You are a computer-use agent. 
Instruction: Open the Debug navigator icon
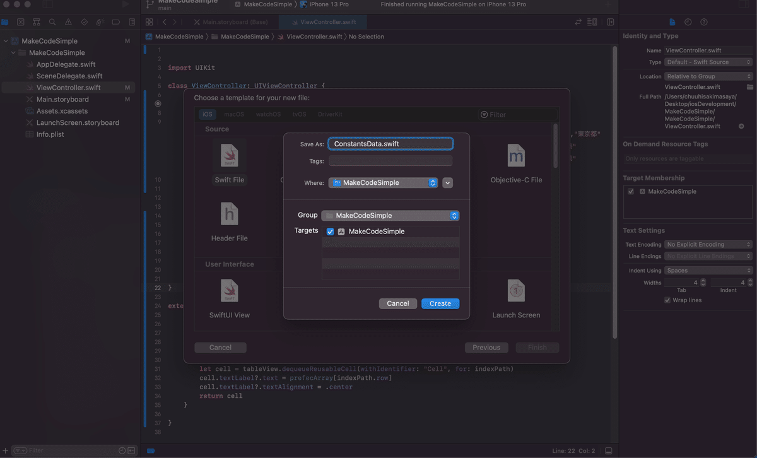coord(100,22)
